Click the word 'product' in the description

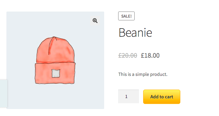coord(159,74)
